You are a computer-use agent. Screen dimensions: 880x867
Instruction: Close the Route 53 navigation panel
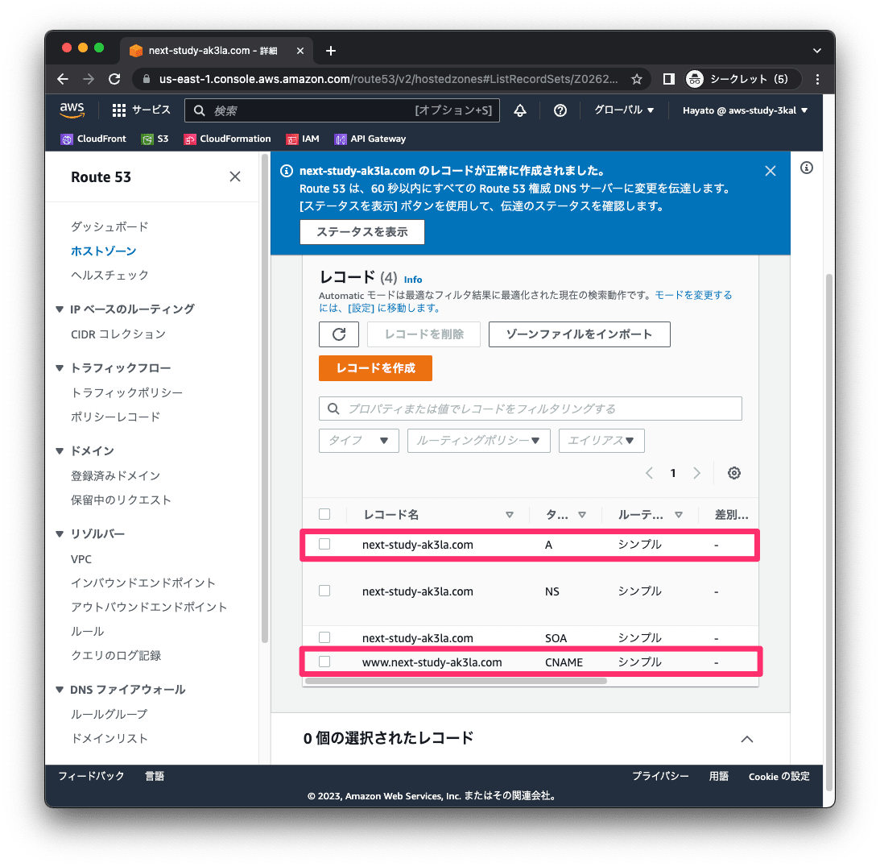[x=235, y=177]
